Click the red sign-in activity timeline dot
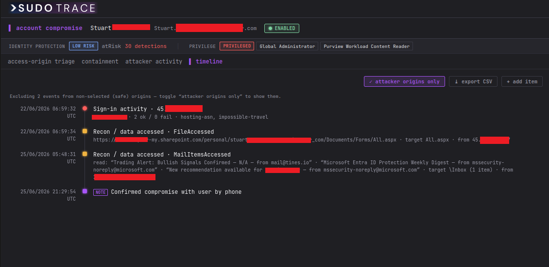The height and width of the screenshot is (267, 549). 85,109
